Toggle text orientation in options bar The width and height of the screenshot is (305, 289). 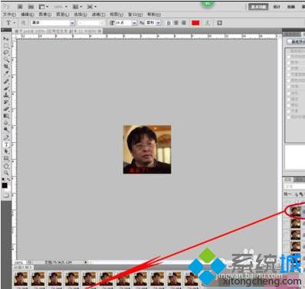[23, 23]
